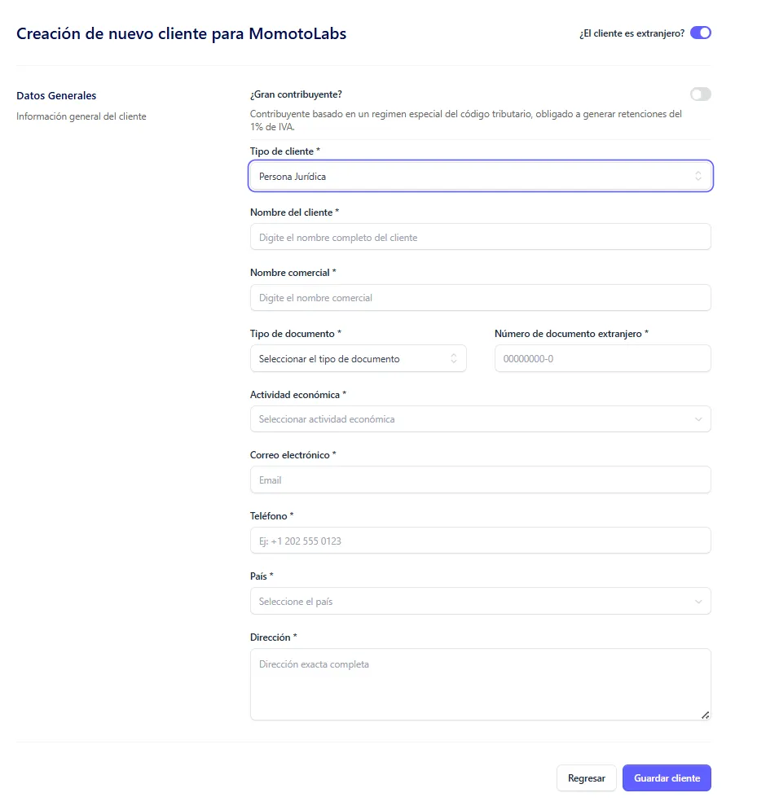The width and height of the screenshot is (757, 806).
Task: Click the chevron icon on Tipo de cliente
Action: (698, 176)
